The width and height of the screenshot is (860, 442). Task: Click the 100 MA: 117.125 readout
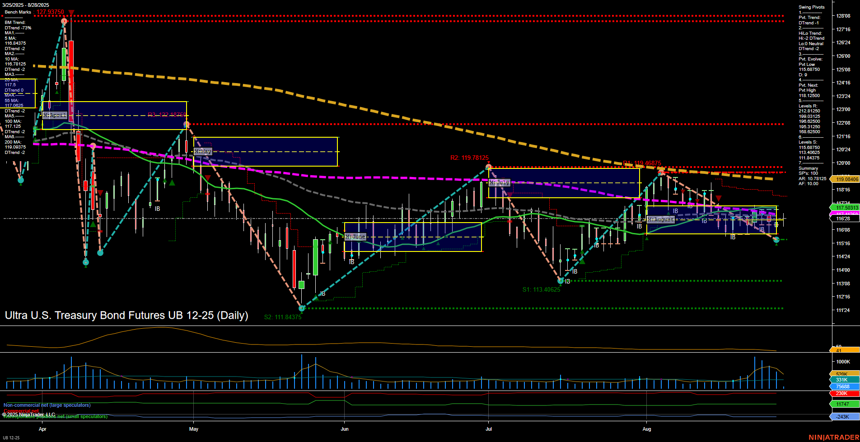coord(13,124)
